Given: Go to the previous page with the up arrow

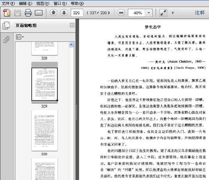Looking at the screenshot, I should tap(53, 13).
